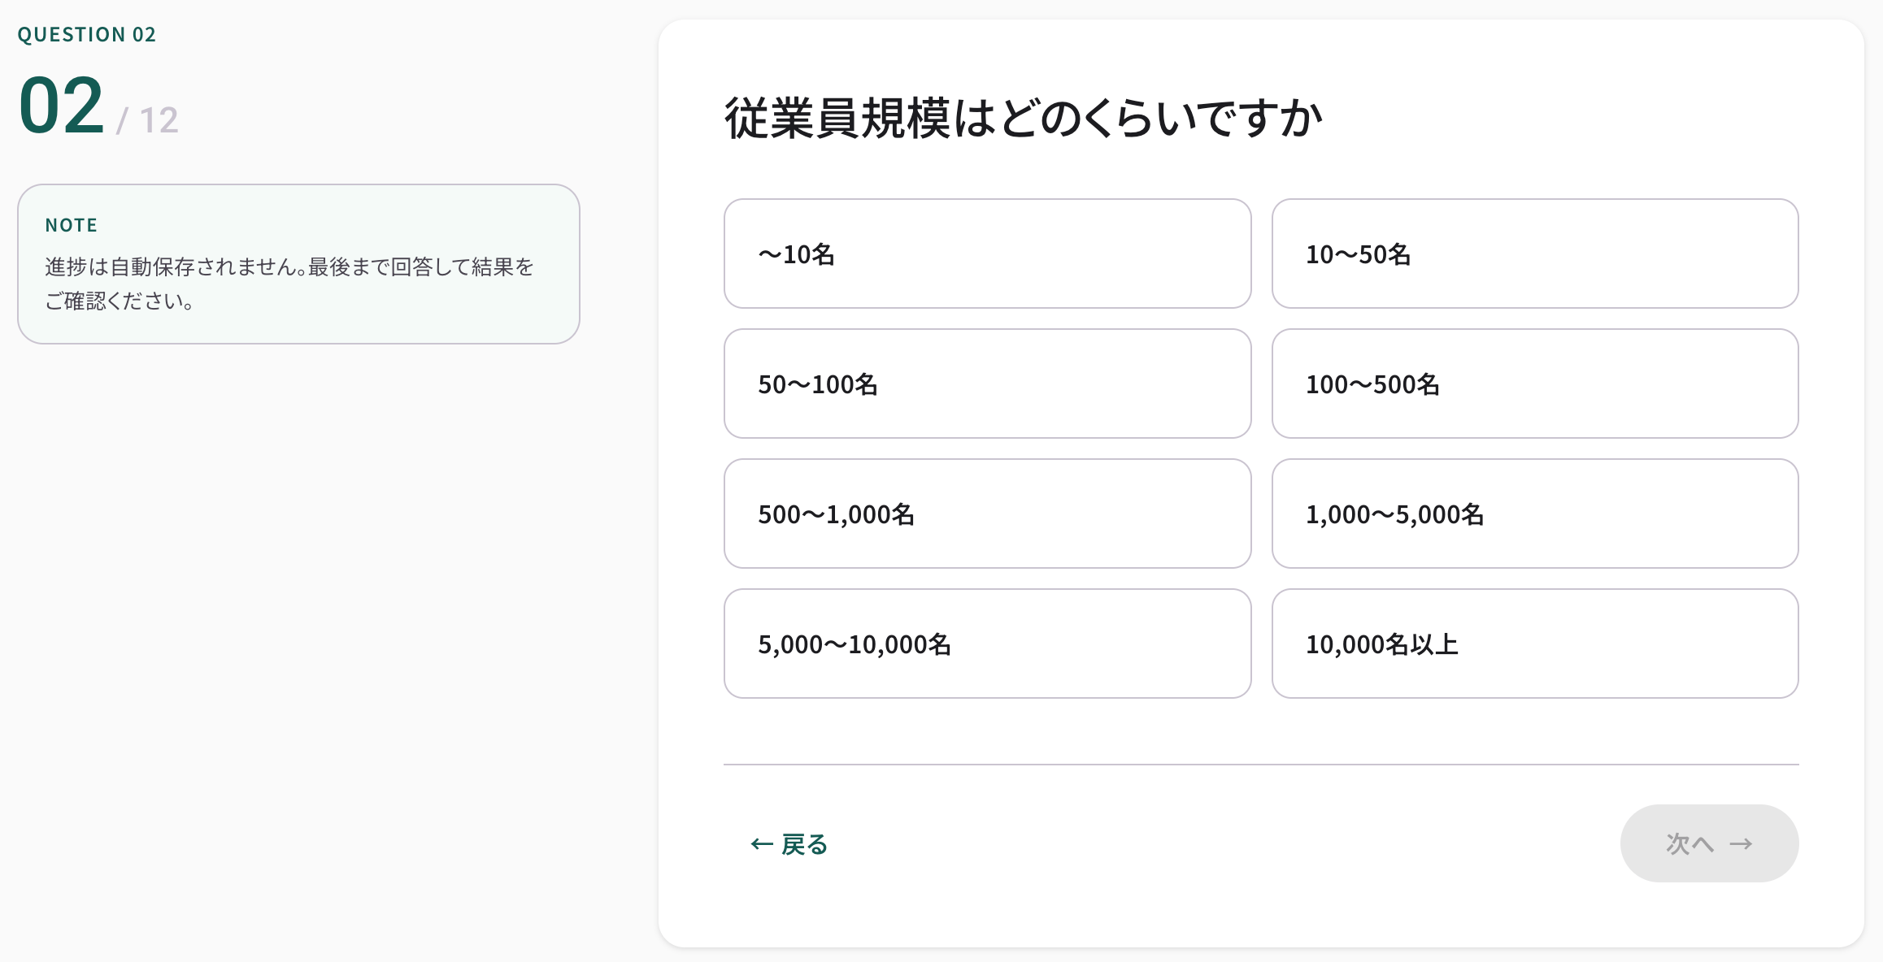Select the 5,000～10,000名 option
The height and width of the screenshot is (962, 1883).
[987, 643]
